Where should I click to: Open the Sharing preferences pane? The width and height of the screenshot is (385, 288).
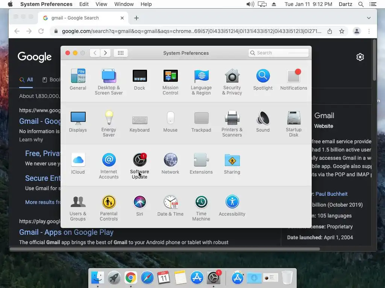[x=232, y=163]
